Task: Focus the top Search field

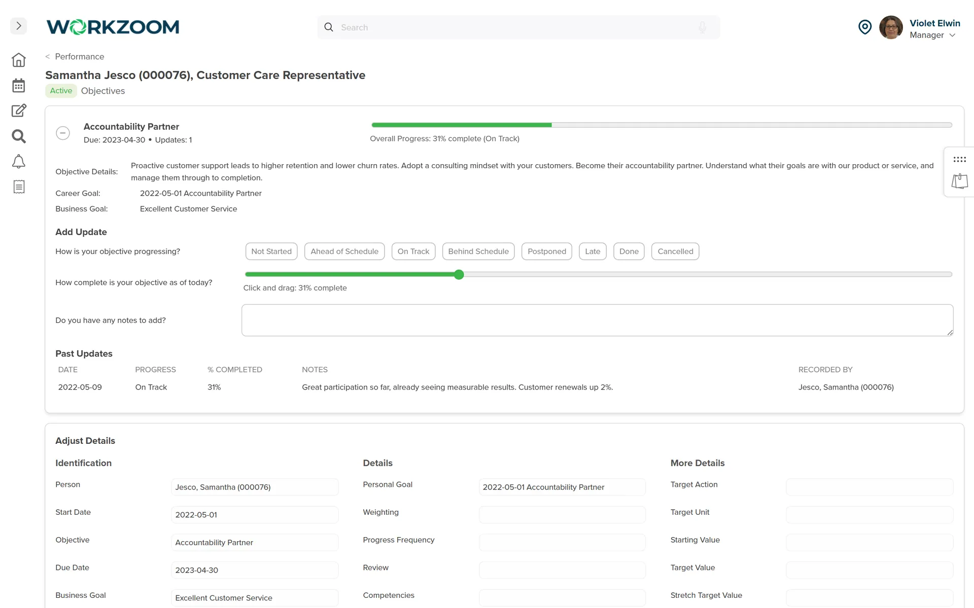Action: [x=518, y=27]
